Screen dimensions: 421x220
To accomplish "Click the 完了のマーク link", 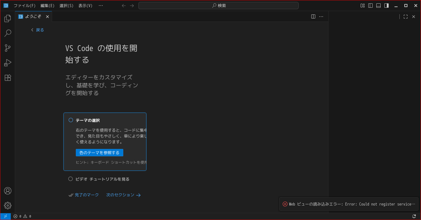I will point(84,195).
